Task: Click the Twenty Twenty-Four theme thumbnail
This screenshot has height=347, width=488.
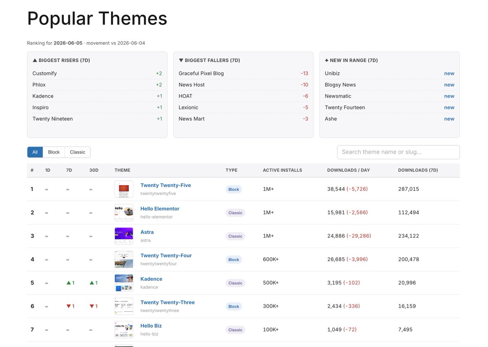Action: (x=124, y=260)
